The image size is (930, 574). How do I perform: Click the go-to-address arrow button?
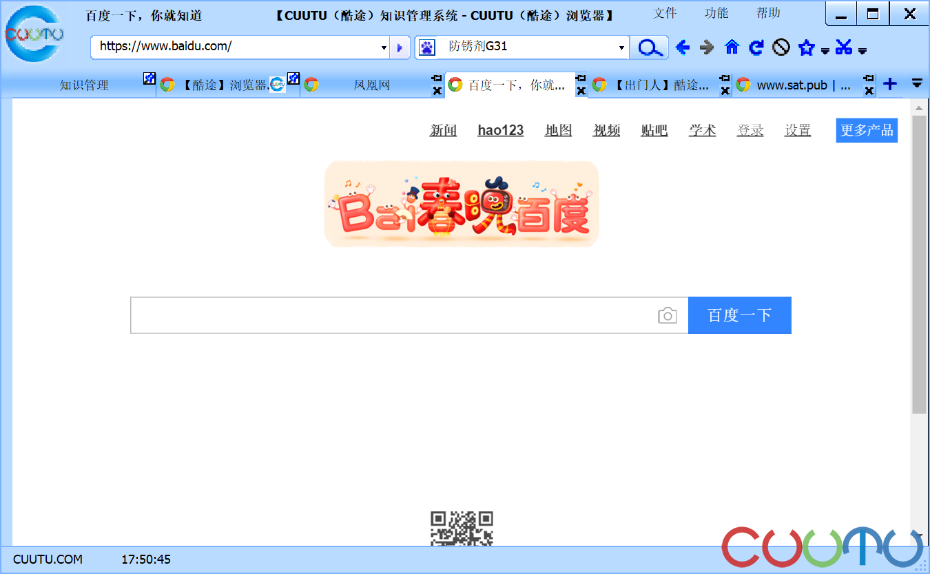400,47
